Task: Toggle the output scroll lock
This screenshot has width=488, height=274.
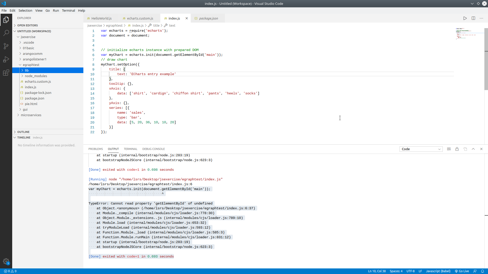Action: (457, 149)
